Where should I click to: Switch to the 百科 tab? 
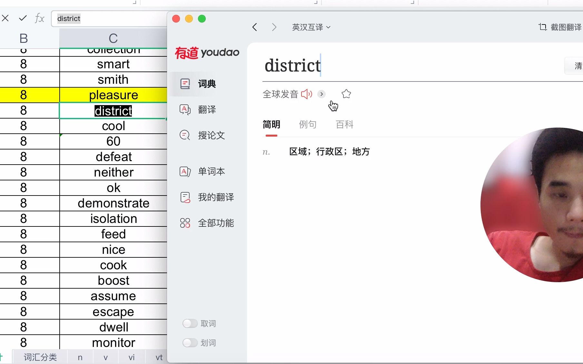coord(344,124)
